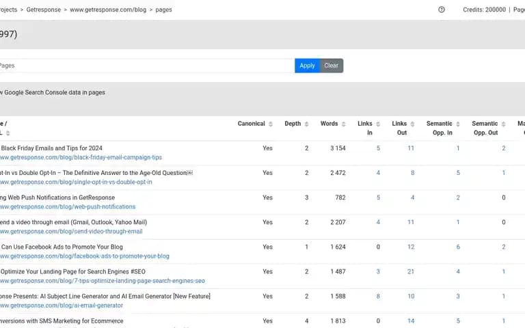
Task: Click Links Out 4 for Web Push row
Action: coord(412,197)
